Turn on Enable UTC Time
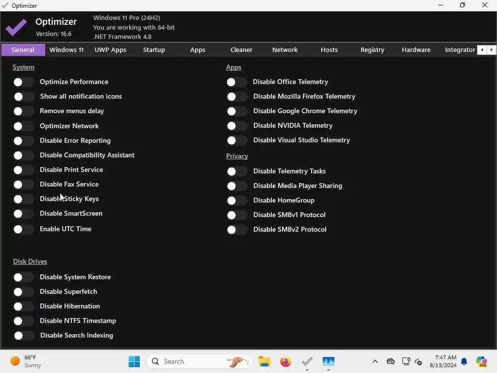 click(23, 229)
